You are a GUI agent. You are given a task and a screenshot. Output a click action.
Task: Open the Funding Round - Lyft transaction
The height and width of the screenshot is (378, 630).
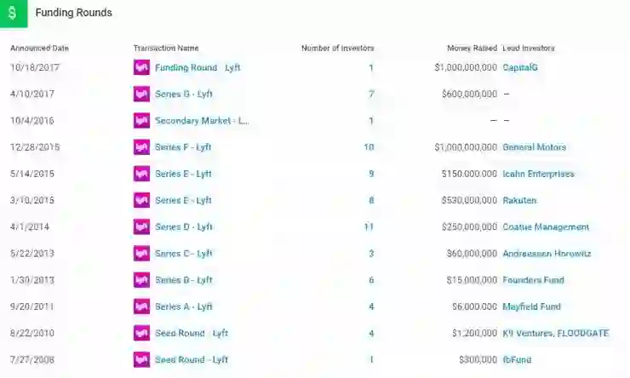point(198,67)
